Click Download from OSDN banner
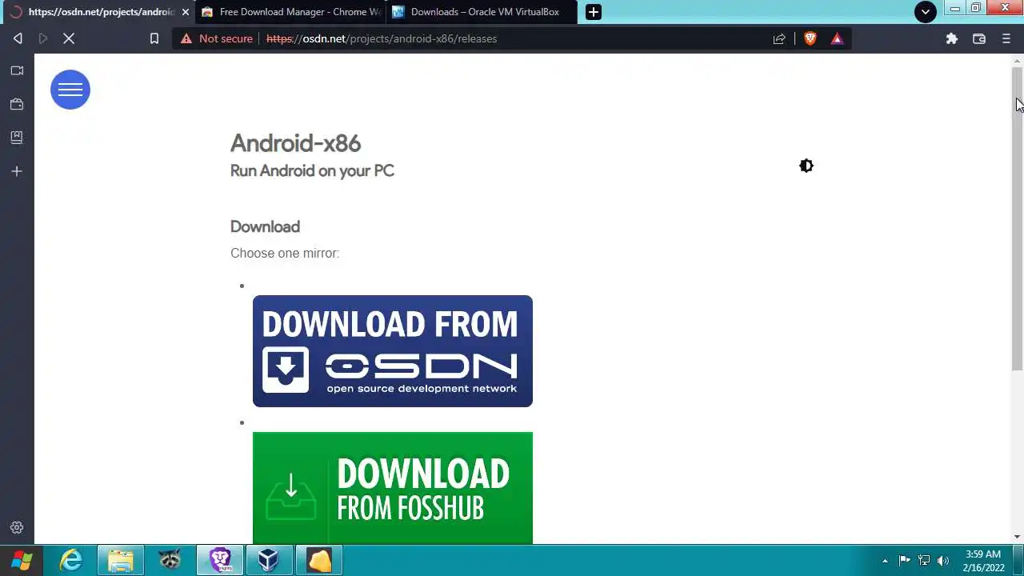 click(x=393, y=351)
